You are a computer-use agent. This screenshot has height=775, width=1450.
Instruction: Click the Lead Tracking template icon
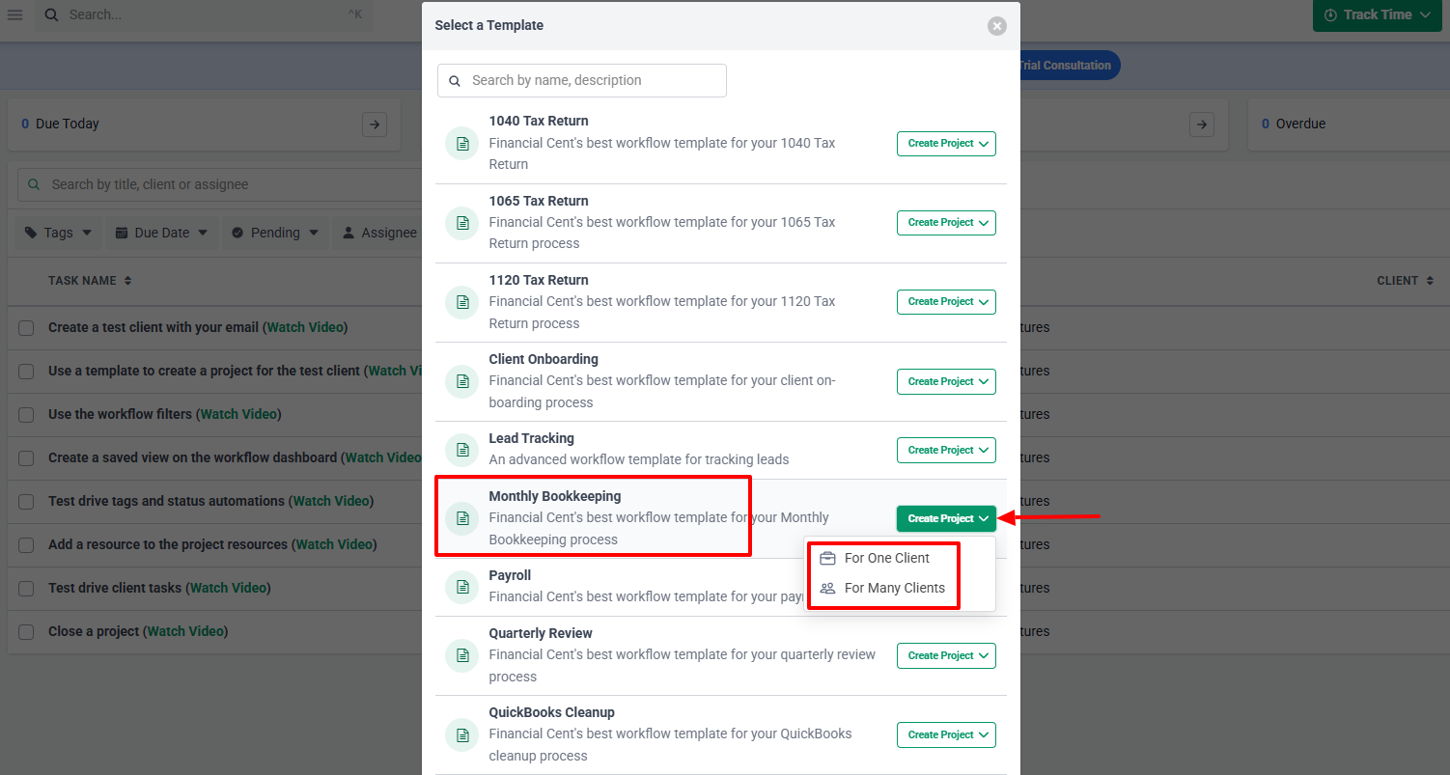pos(462,451)
